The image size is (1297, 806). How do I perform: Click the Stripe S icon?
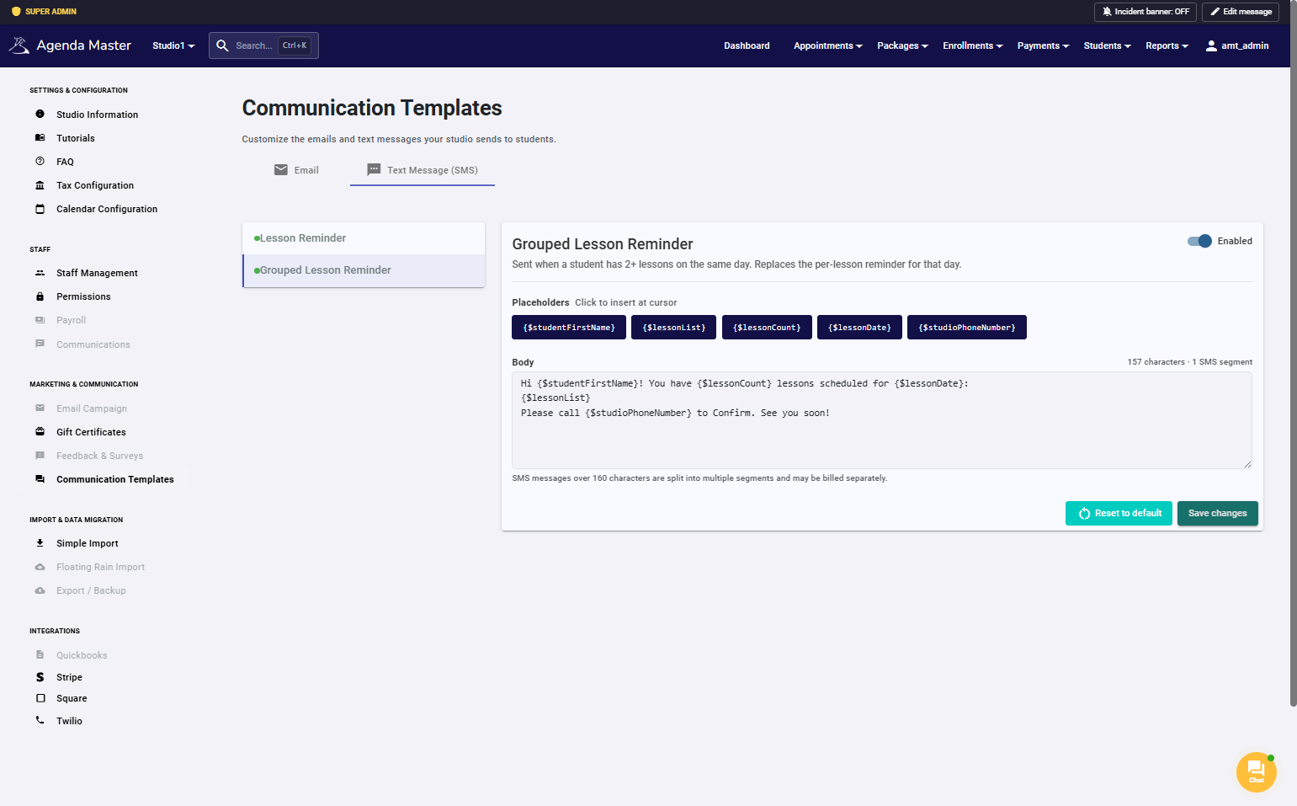tap(40, 677)
